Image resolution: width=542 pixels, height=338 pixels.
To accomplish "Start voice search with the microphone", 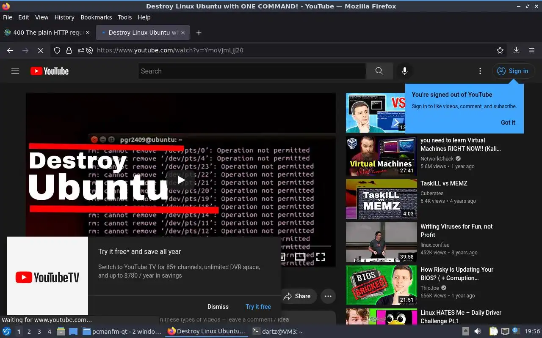I will click(405, 71).
